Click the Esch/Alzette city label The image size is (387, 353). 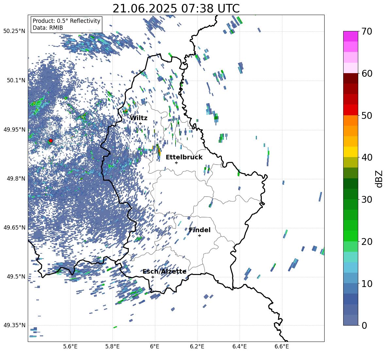click(x=164, y=271)
